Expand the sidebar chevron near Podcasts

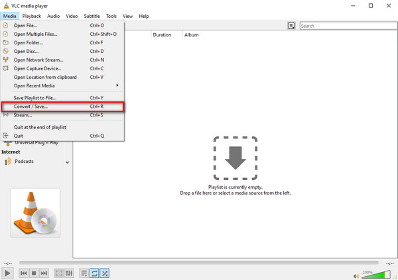click(67, 162)
